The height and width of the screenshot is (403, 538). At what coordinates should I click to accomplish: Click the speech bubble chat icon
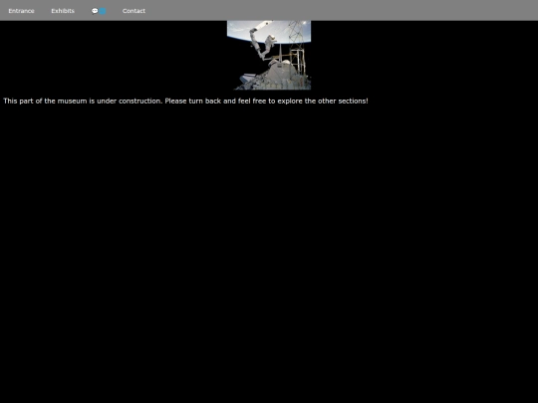[x=95, y=11]
